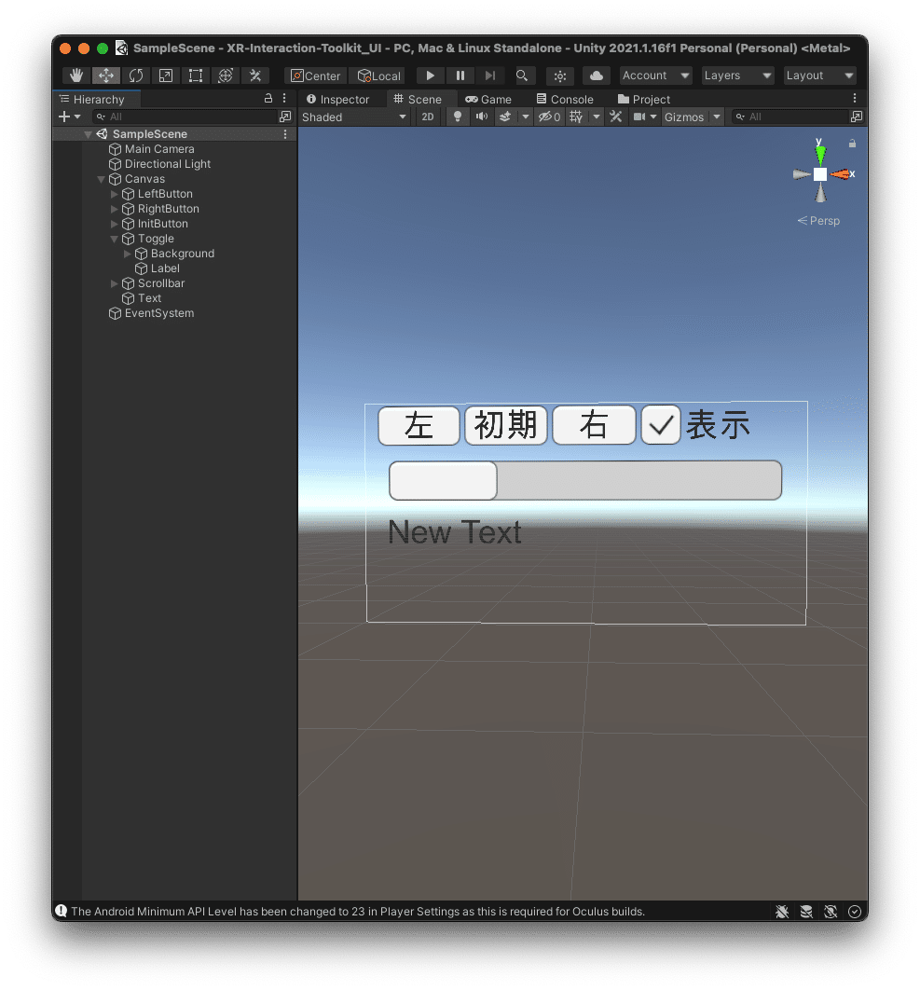
Task: Switch to the Game tab
Action: (x=488, y=99)
